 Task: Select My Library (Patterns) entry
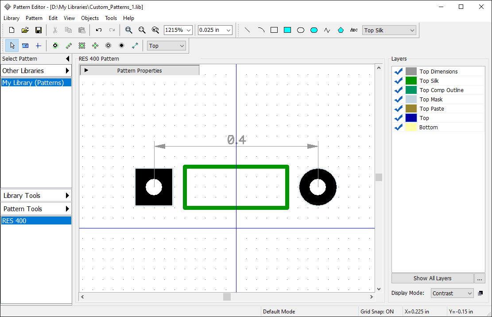36,83
